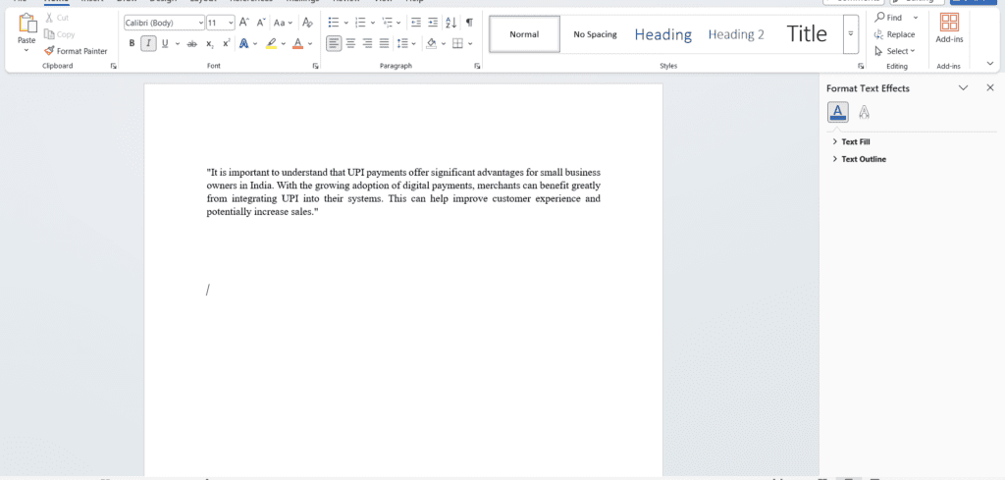The height and width of the screenshot is (480, 1005).
Task: Open the Underline style dropdown arrow
Action: click(x=177, y=43)
